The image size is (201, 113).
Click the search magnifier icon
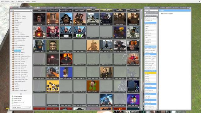(31, 10)
